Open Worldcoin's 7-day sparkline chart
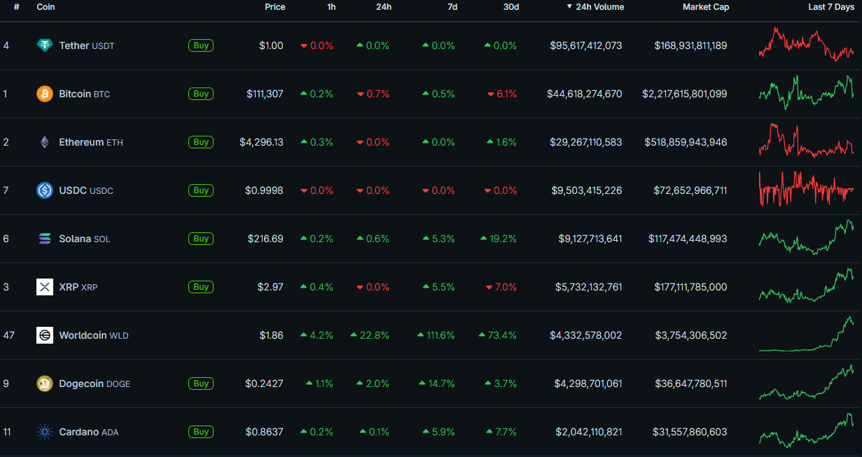Viewport: 862px width, 457px height. pyautogui.click(x=807, y=334)
